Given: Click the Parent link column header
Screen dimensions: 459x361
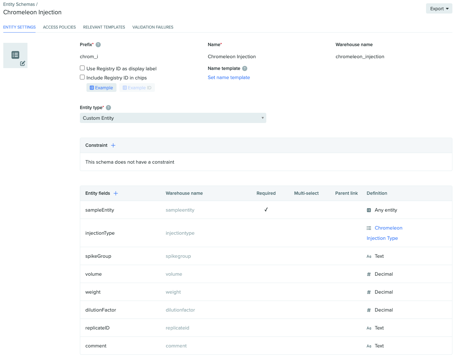Looking at the screenshot, I should click(x=347, y=193).
